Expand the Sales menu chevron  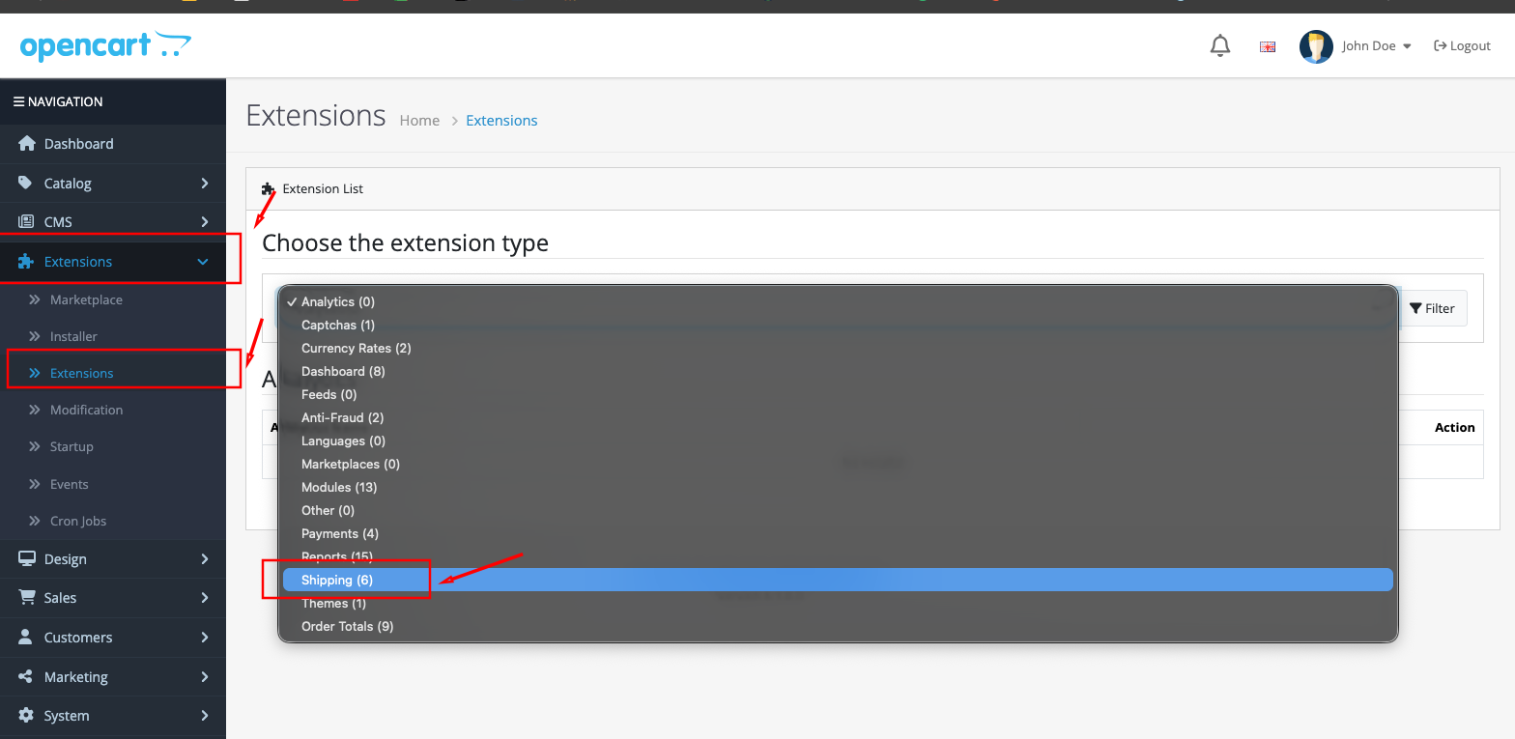(204, 598)
